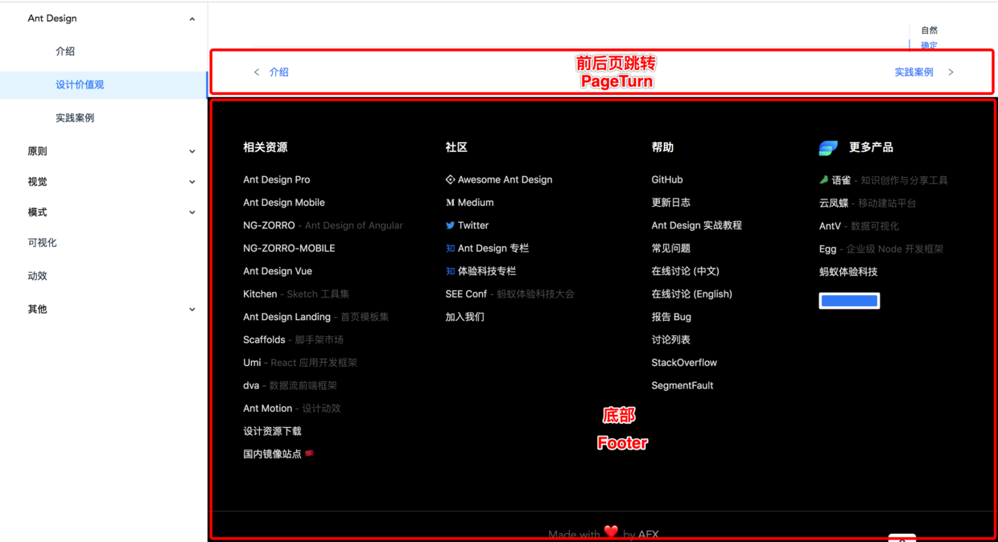Collapse the Ant Design sidebar group
998x542 pixels.
(192, 18)
